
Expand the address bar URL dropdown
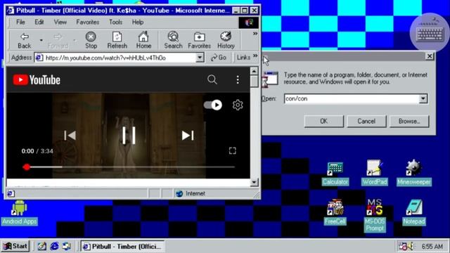[200, 58]
